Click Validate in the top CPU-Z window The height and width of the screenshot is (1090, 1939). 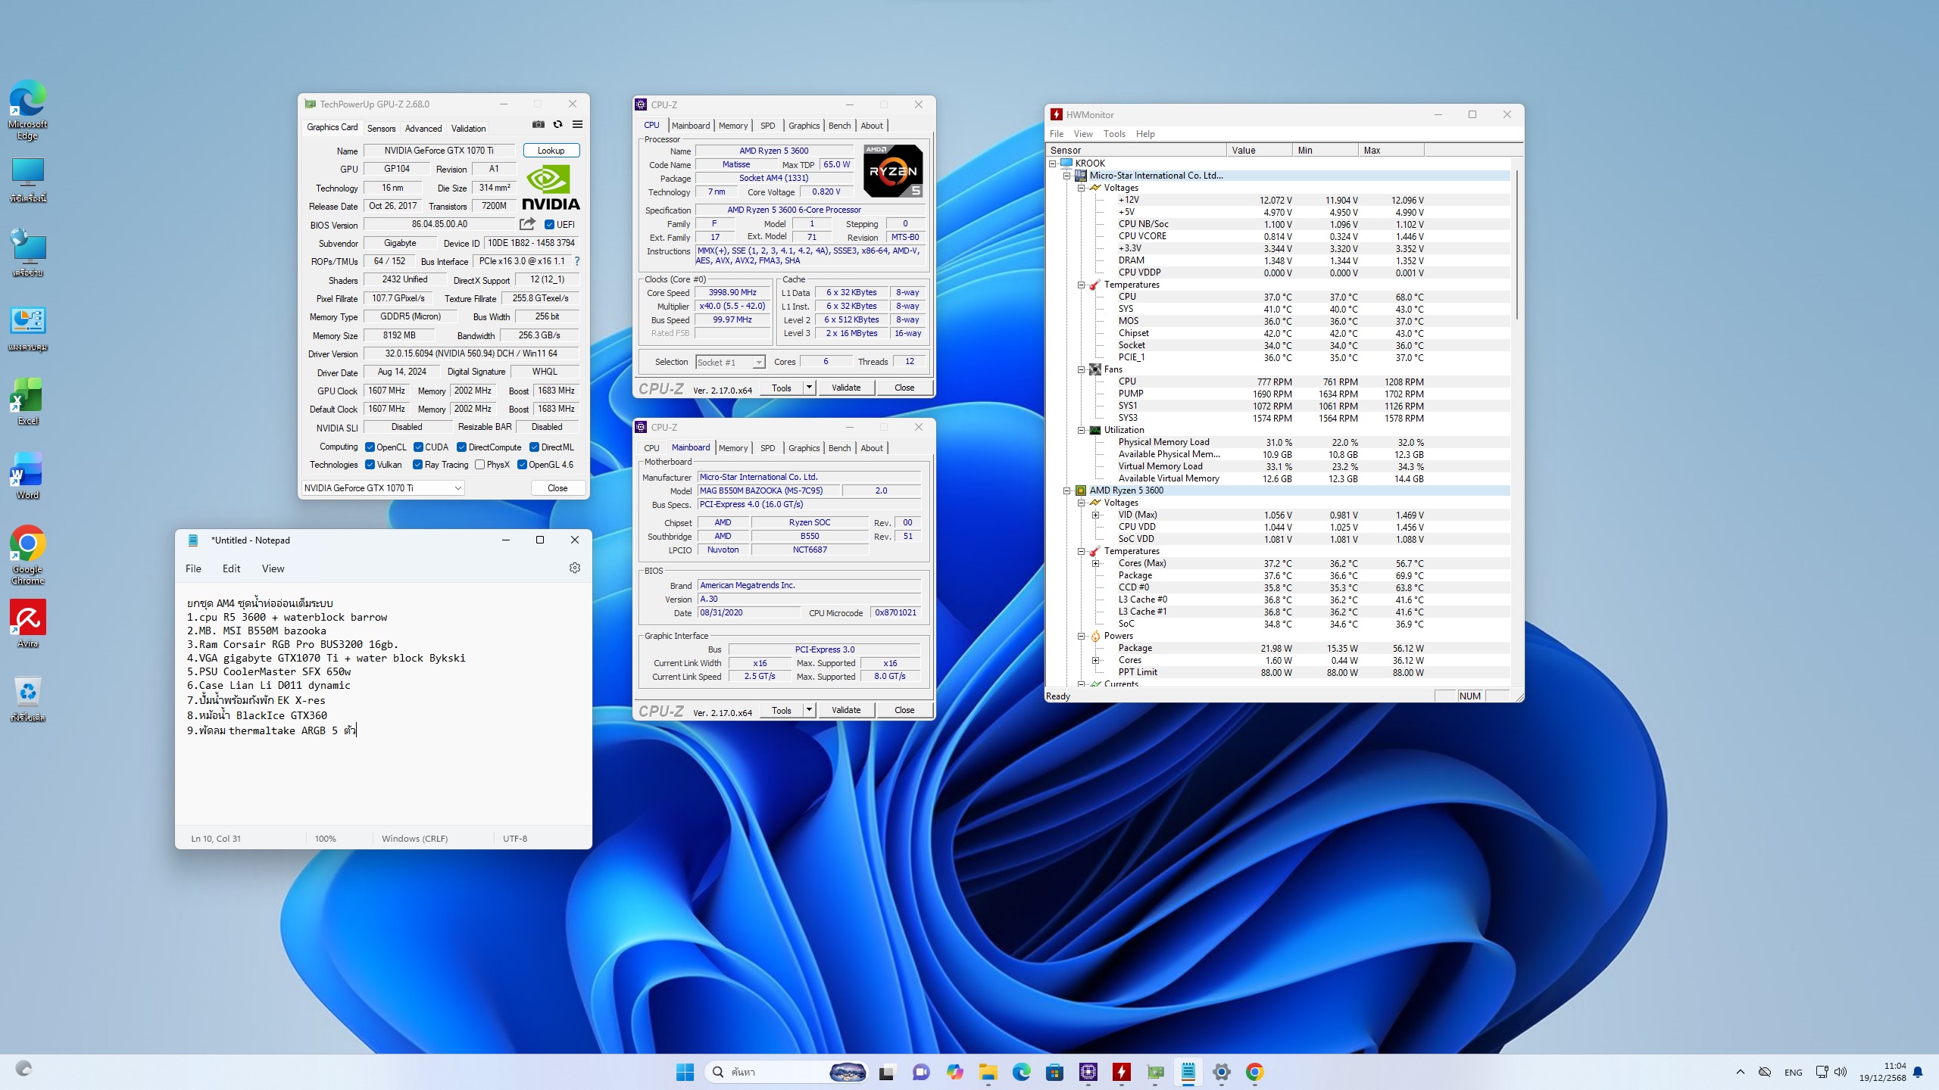coord(845,388)
